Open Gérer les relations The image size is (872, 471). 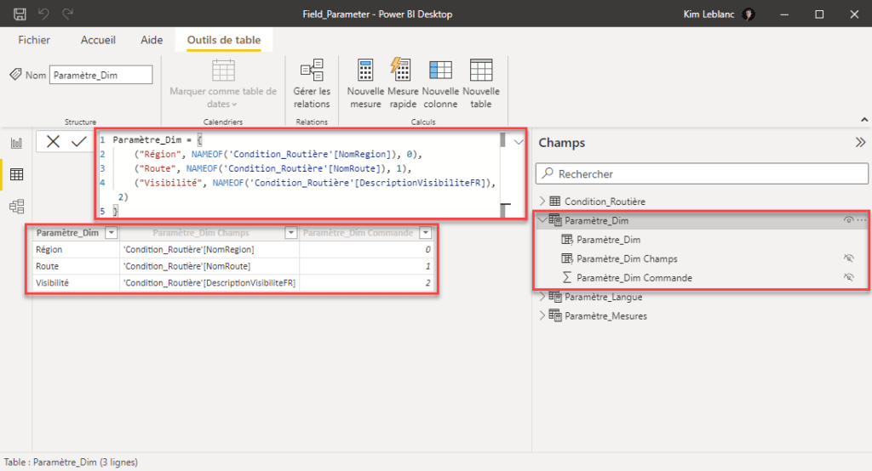coord(312,84)
